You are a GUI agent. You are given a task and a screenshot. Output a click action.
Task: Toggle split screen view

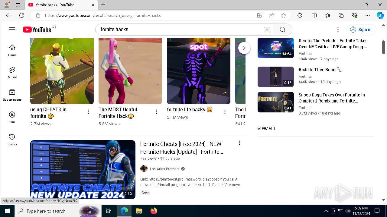[314, 15]
